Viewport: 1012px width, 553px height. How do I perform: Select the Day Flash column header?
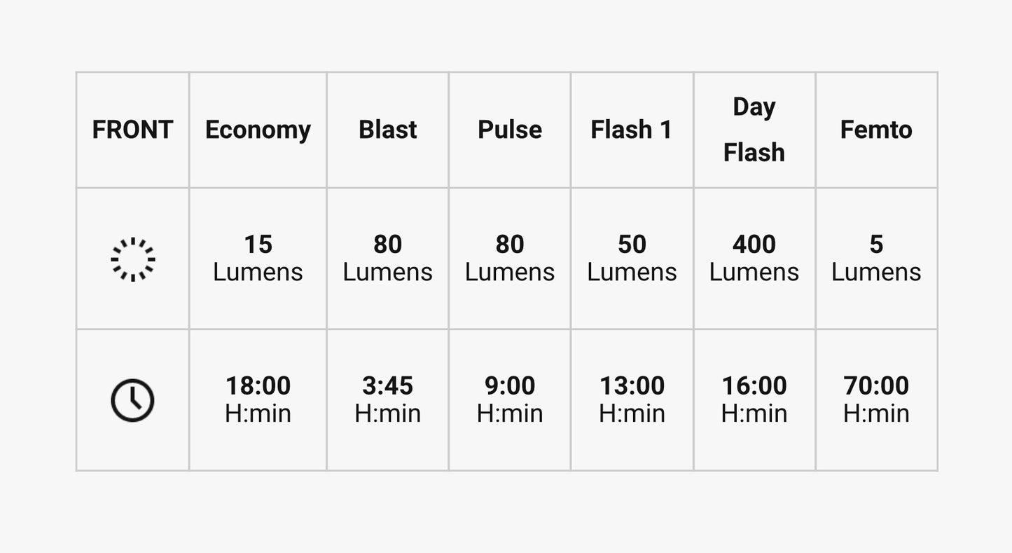(x=754, y=130)
